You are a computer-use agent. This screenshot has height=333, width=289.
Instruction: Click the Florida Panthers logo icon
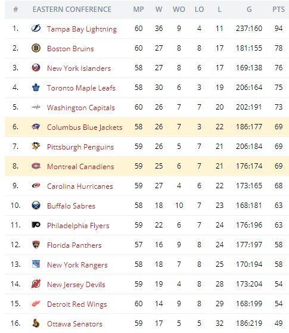tap(36, 244)
